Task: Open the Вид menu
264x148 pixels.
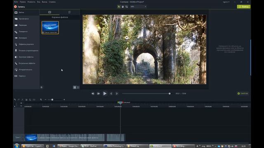Action: (x=39, y=2)
